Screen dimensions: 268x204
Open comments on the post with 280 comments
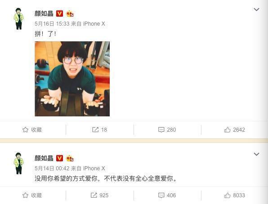click(x=167, y=130)
